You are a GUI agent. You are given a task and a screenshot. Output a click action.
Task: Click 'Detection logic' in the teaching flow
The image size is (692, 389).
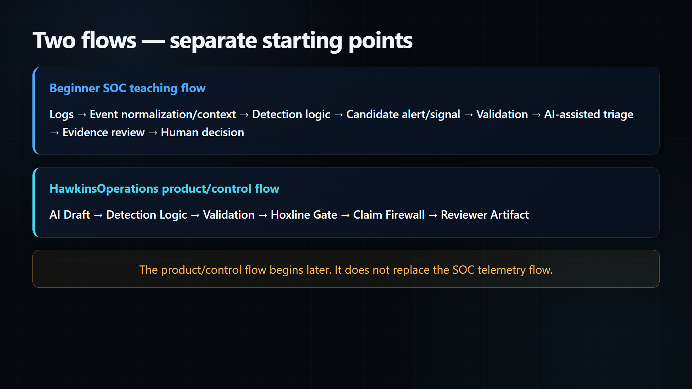click(291, 115)
